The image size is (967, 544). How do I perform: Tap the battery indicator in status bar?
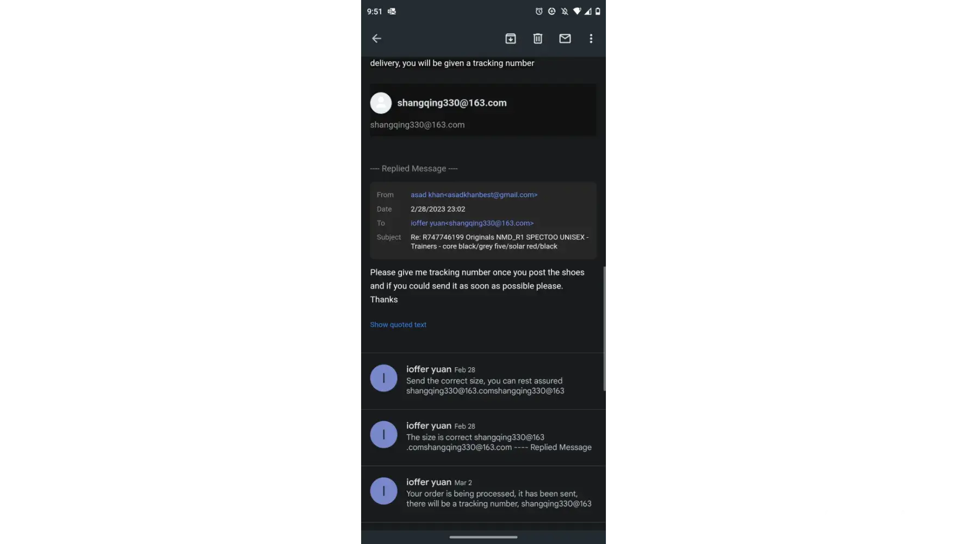597,11
